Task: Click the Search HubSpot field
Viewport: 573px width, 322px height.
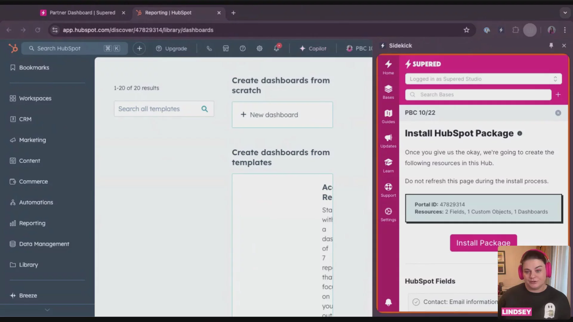Action: (75, 48)
